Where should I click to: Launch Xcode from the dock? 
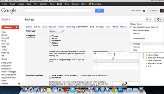[x=37, y=90]
